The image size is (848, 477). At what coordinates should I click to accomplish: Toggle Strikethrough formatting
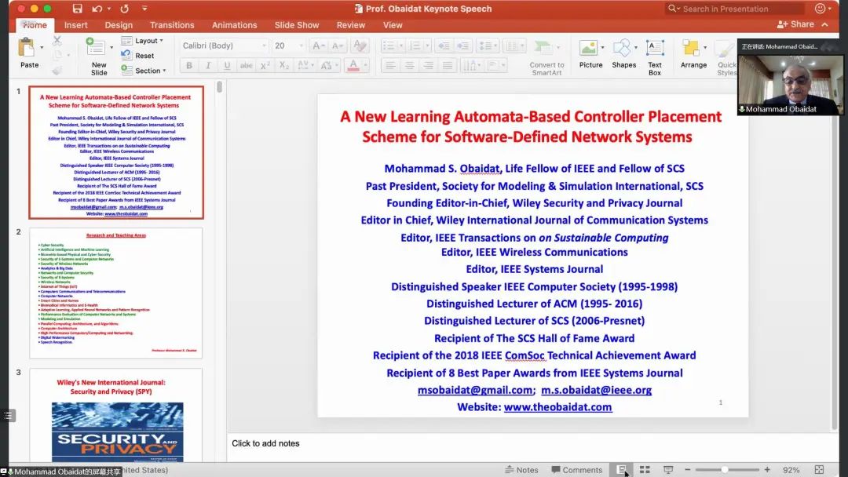click(246, 65)
